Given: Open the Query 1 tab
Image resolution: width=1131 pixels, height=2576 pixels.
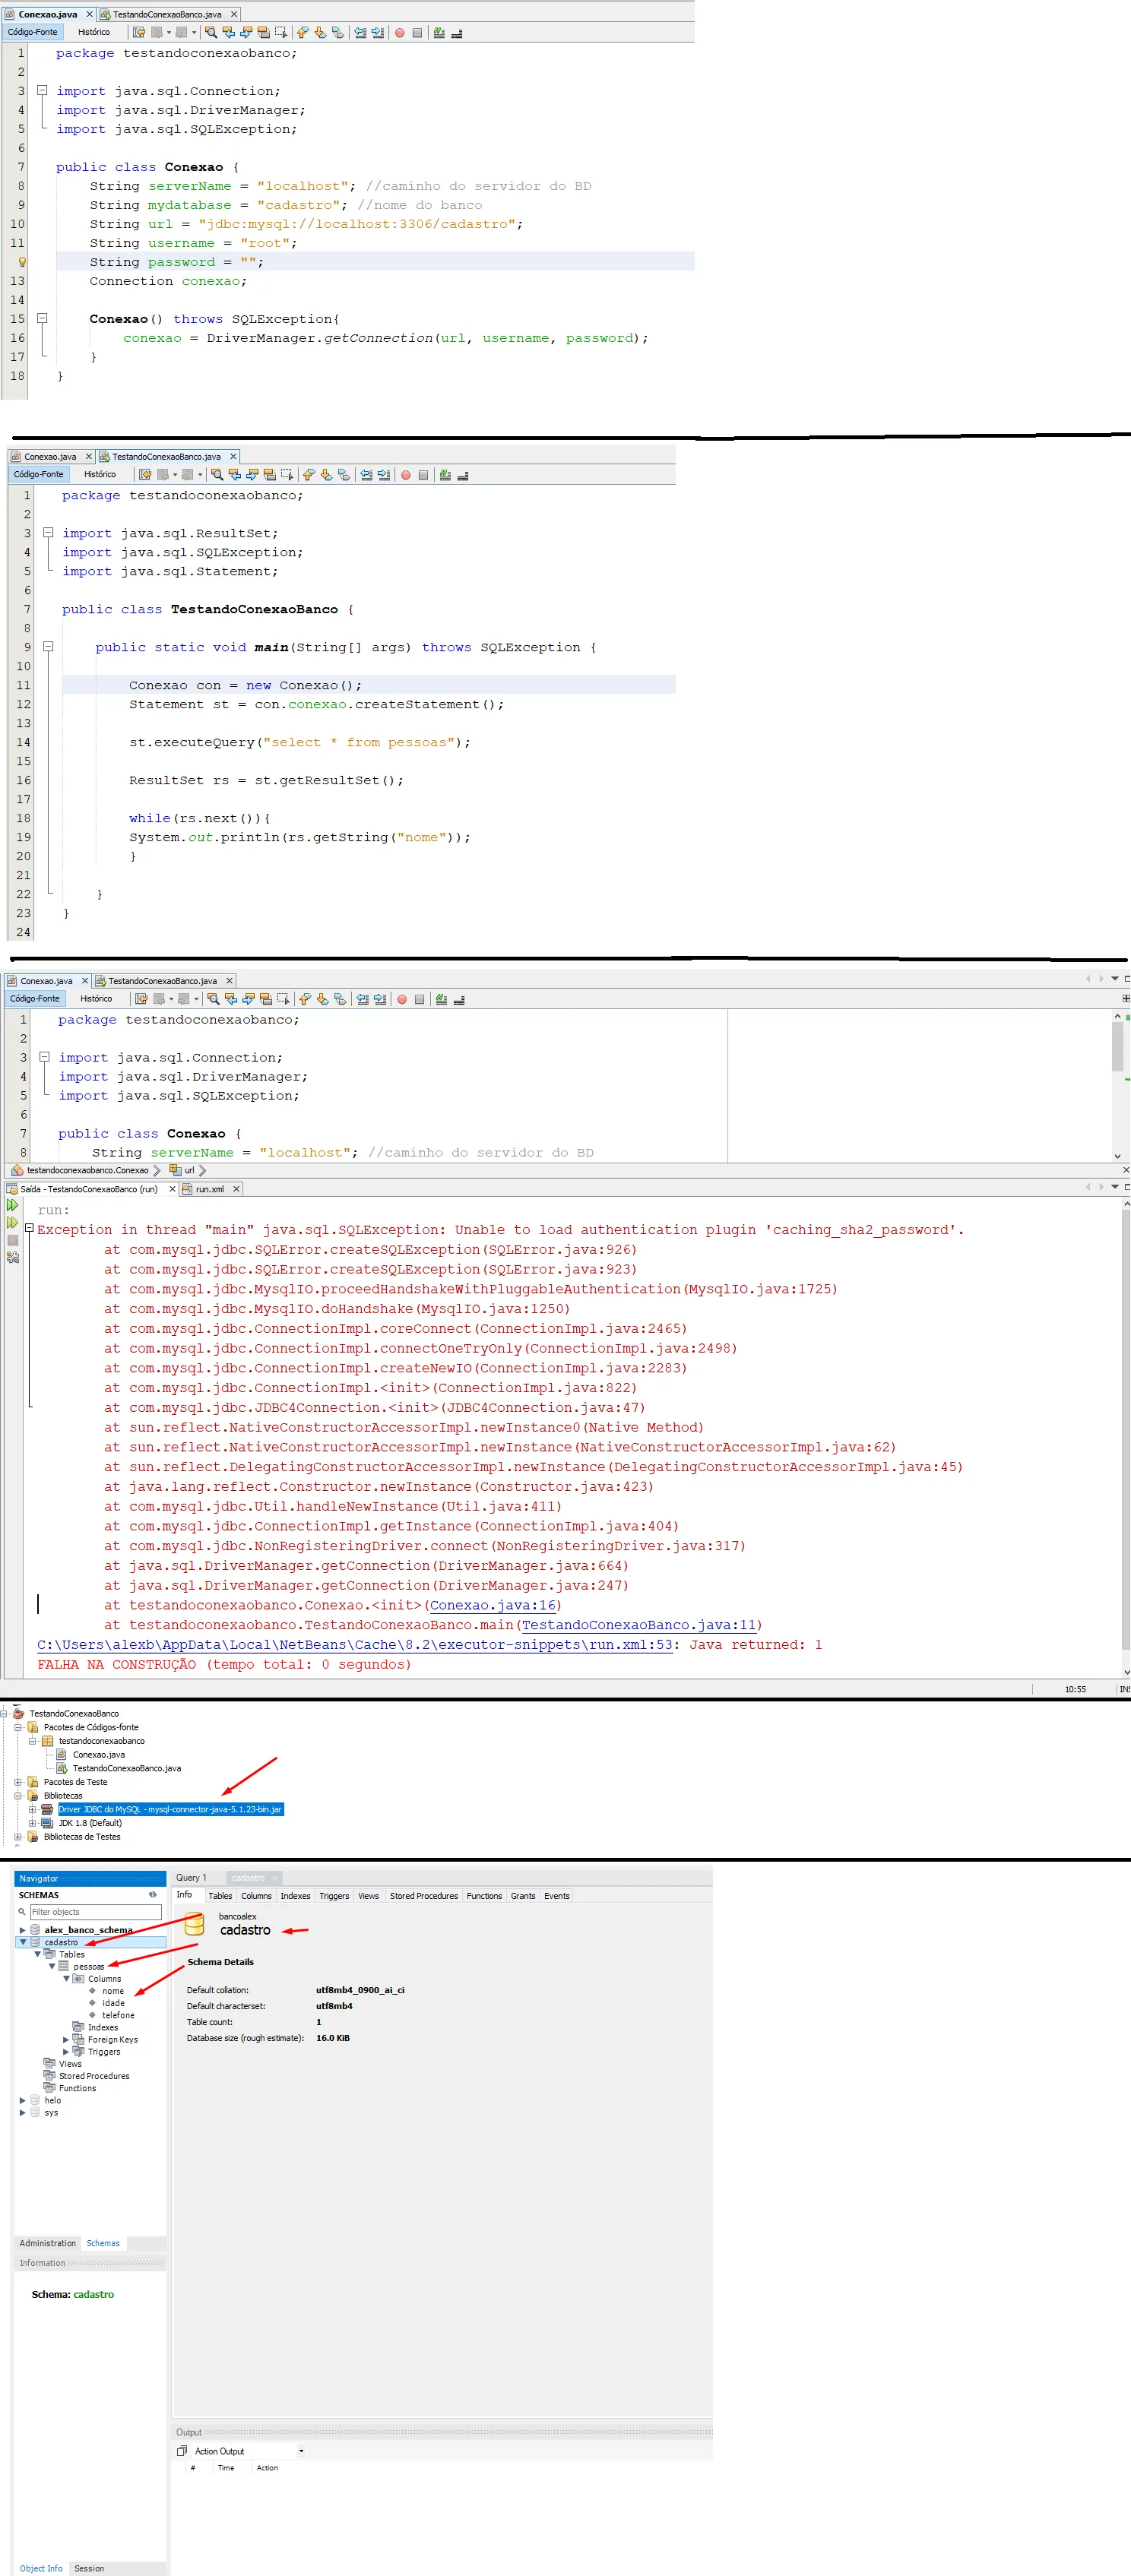Looking at the screenshot, I should coord(192,1878).
